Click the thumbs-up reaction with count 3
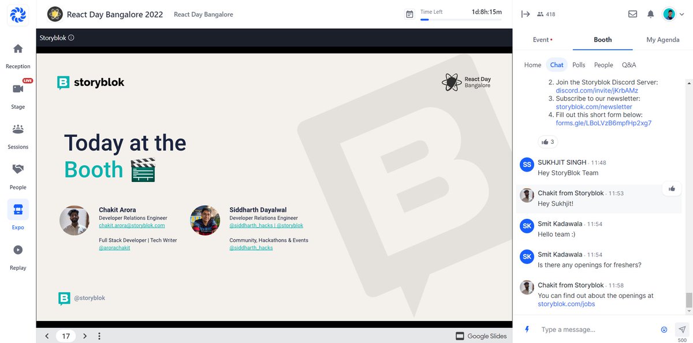 (x=547, y=141)
